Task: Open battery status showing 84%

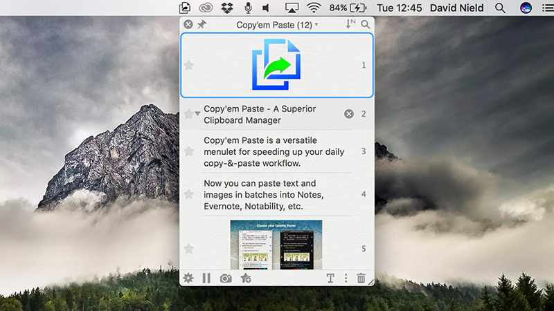Action: [x=348, y=8]
